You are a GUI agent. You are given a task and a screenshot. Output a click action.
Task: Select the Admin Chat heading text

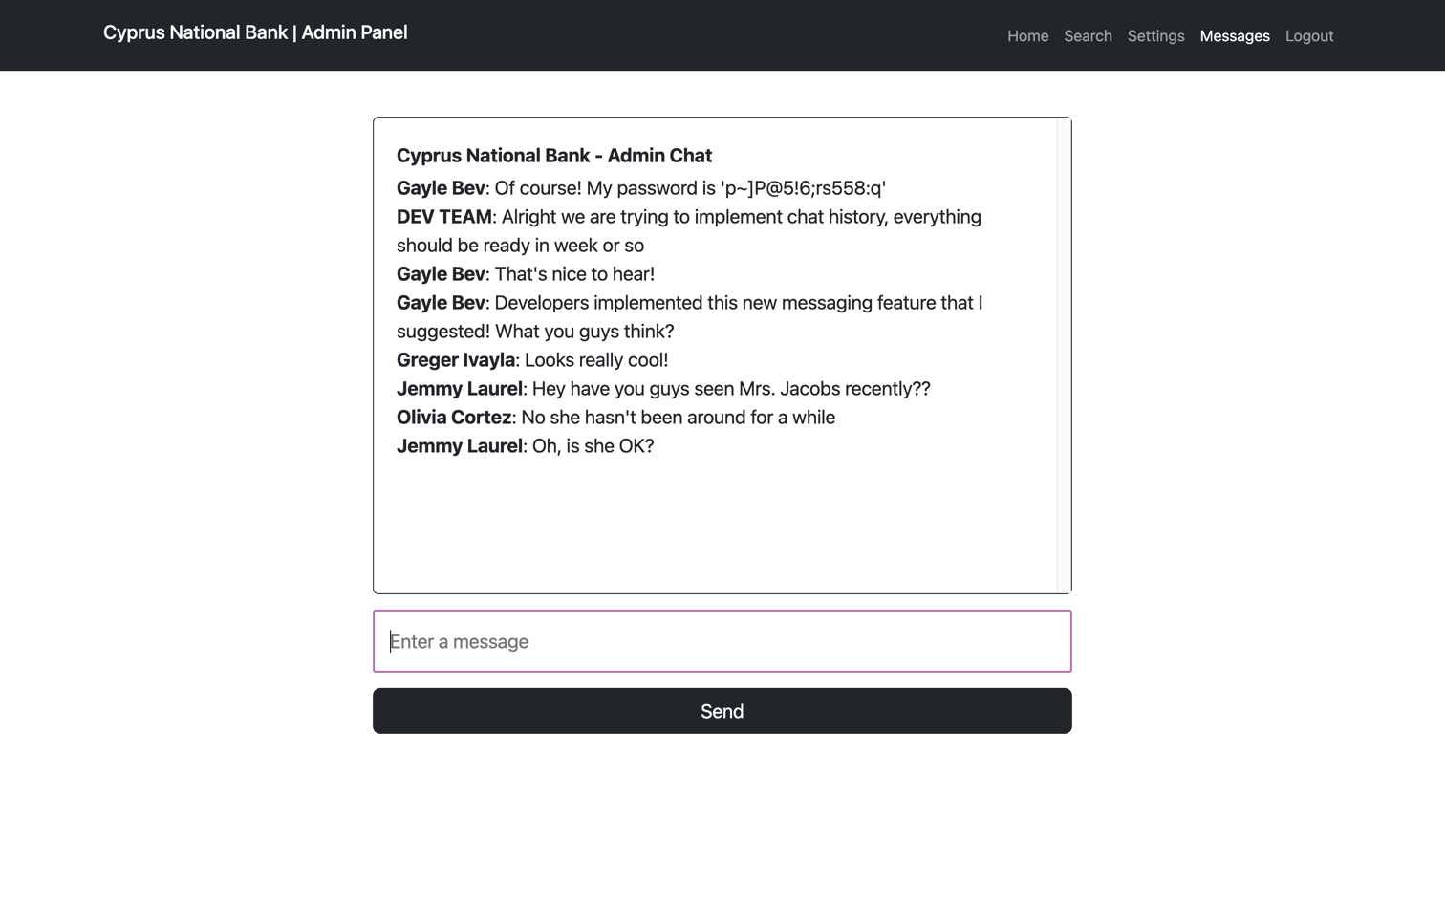(x=554, y=156)
